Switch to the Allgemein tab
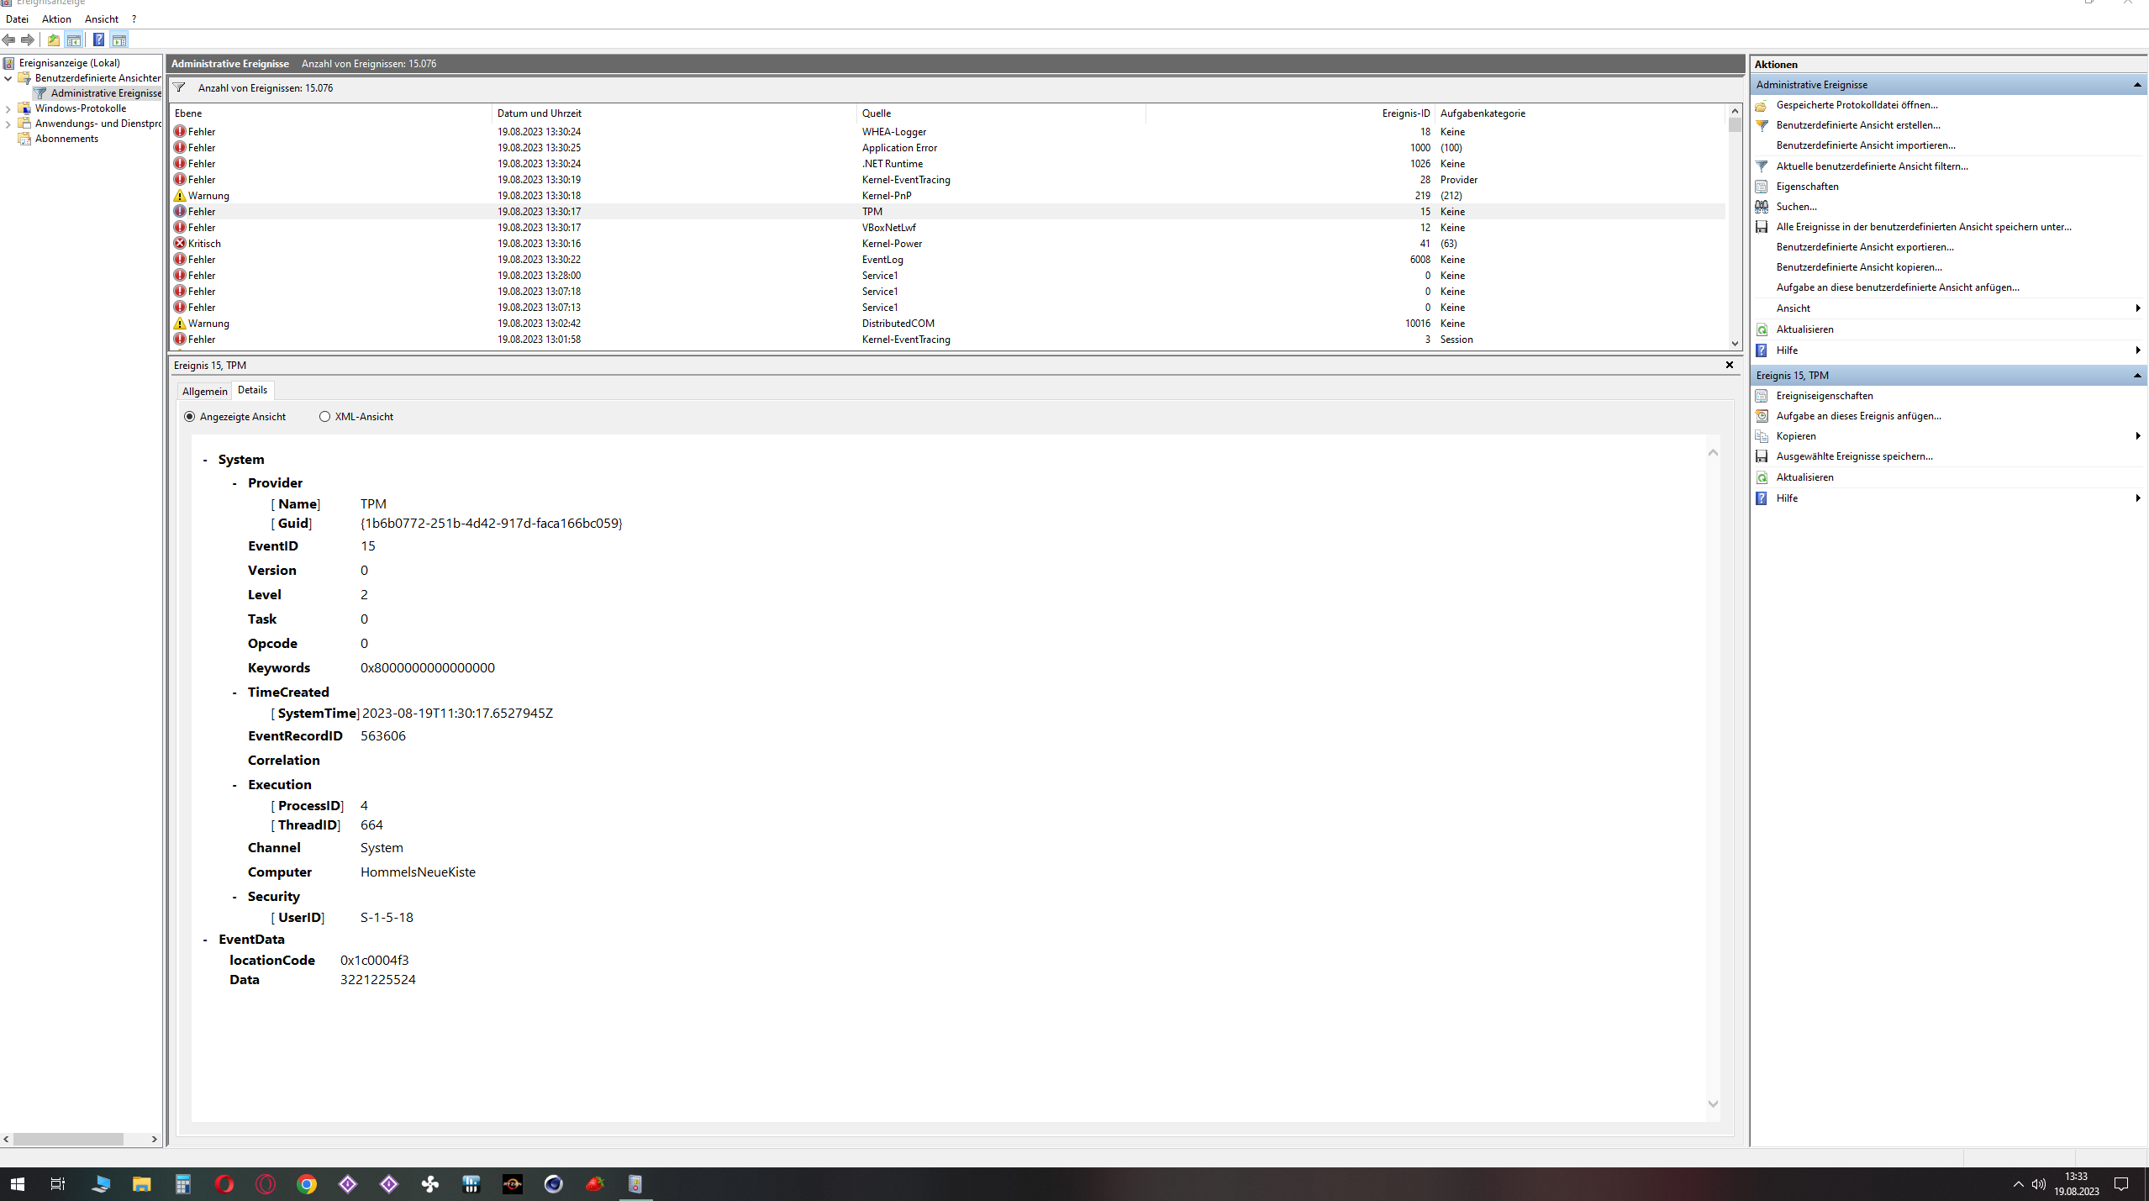Screen dimensions: 2149x1201 point(204,391)
